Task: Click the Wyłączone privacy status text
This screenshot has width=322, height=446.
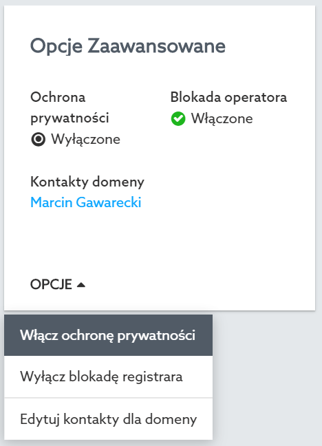Action: [x=85, y=139]
